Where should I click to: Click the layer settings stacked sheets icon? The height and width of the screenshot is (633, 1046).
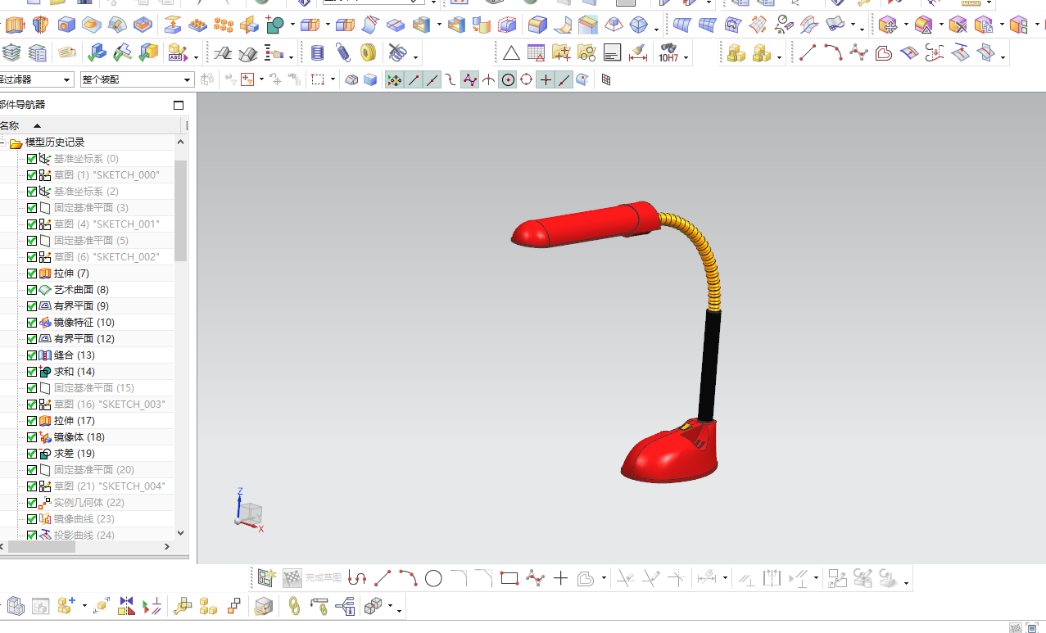(x=11, y=53)
